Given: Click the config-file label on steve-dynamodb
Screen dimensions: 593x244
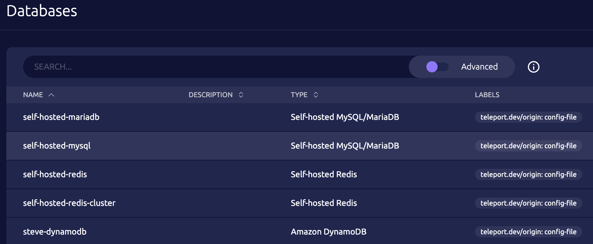Looking at the screenshot, I should point(528,232).
